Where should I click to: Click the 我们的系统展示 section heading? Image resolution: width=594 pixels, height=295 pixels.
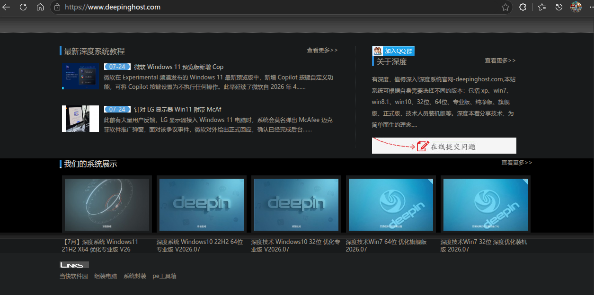[x=91, y=164]
